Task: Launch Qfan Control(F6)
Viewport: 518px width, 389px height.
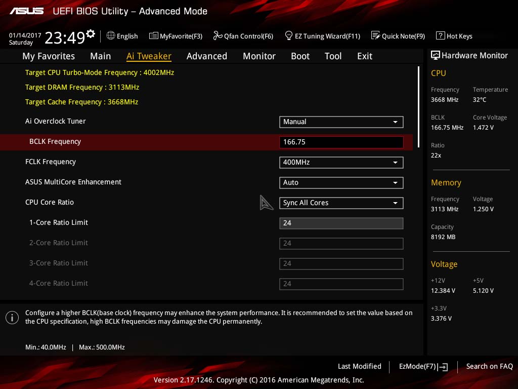Action: click(x=248, y=36)
